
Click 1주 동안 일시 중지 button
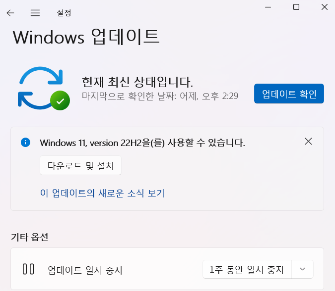tap(247, 269)
